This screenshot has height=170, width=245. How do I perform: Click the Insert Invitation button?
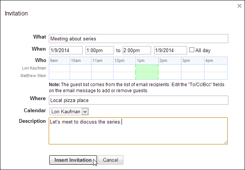pos(73,160)
